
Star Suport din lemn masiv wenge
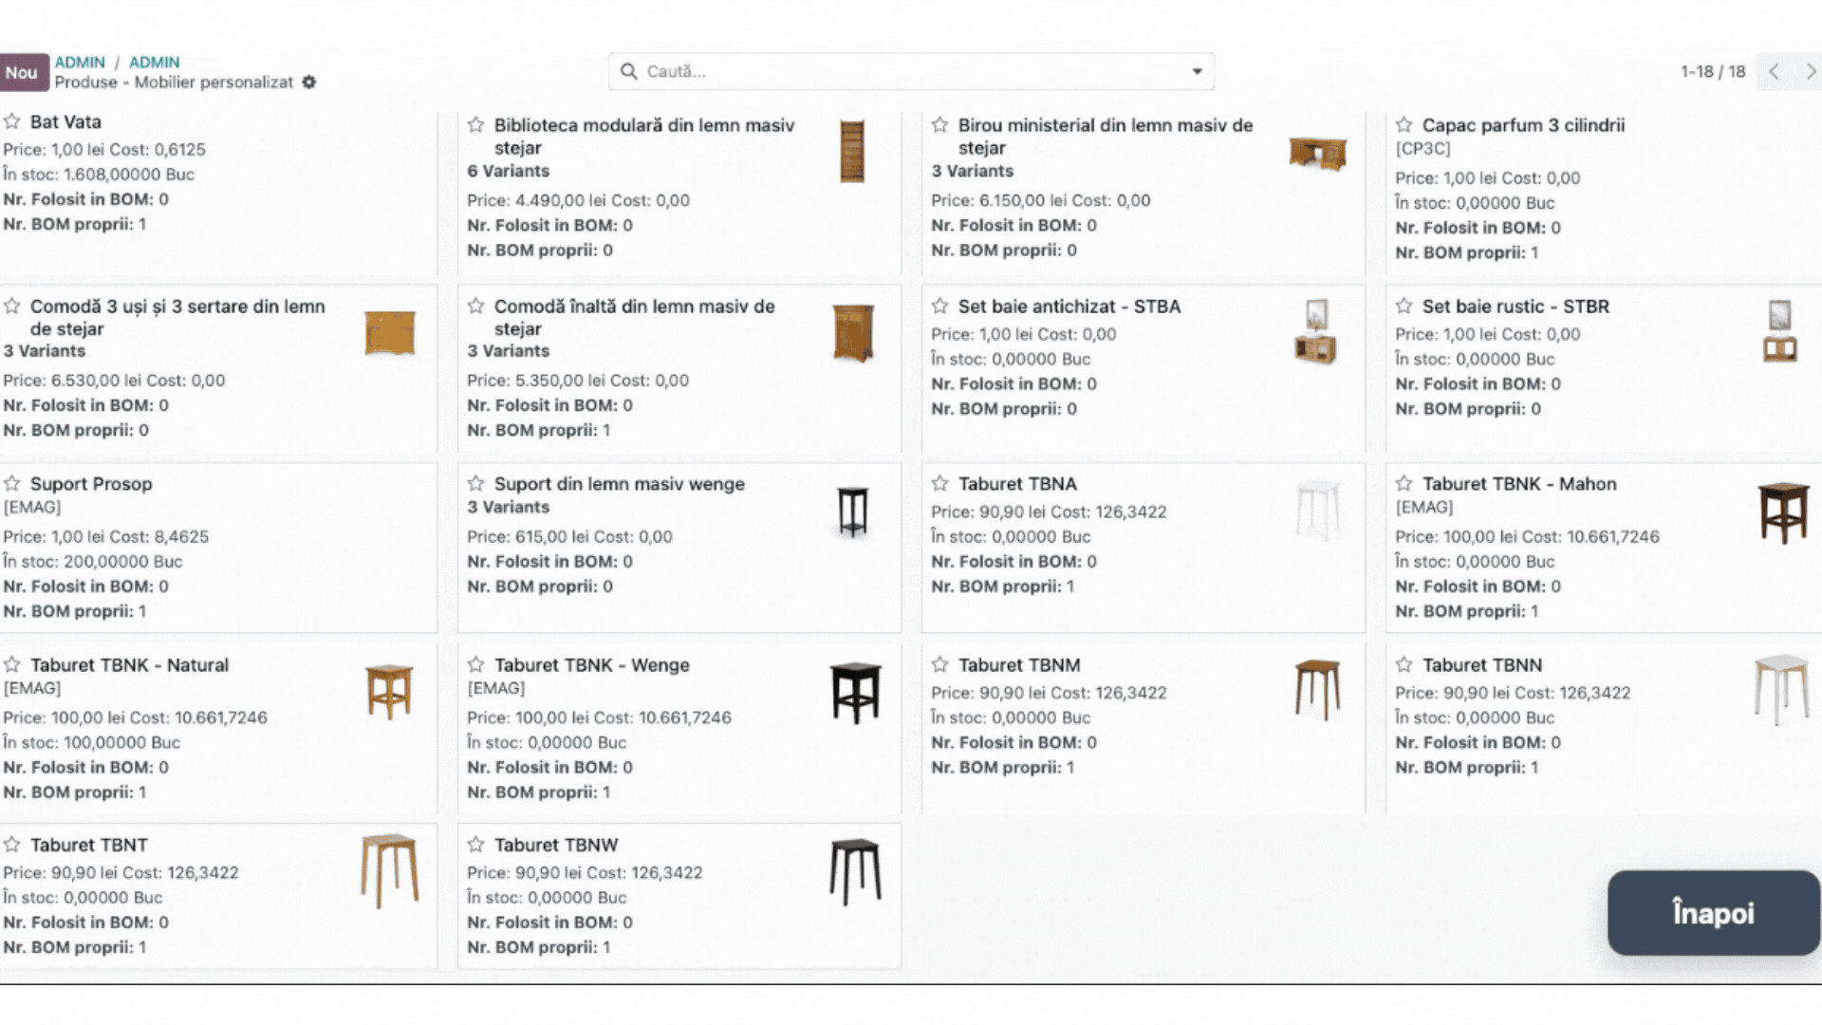475,483
